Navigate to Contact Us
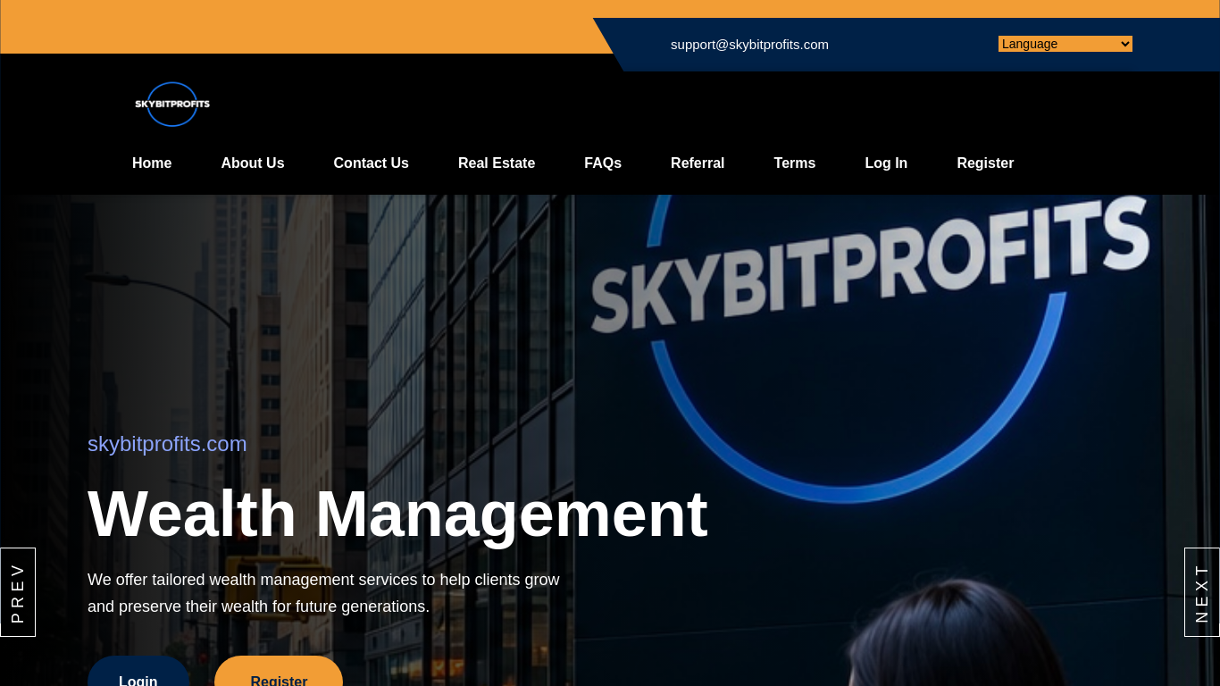The width and height of the screenshot is (1220, 686). point(372,163)
